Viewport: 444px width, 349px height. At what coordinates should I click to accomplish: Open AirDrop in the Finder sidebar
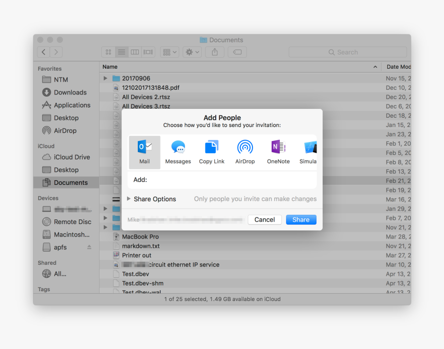pos(66,131)
